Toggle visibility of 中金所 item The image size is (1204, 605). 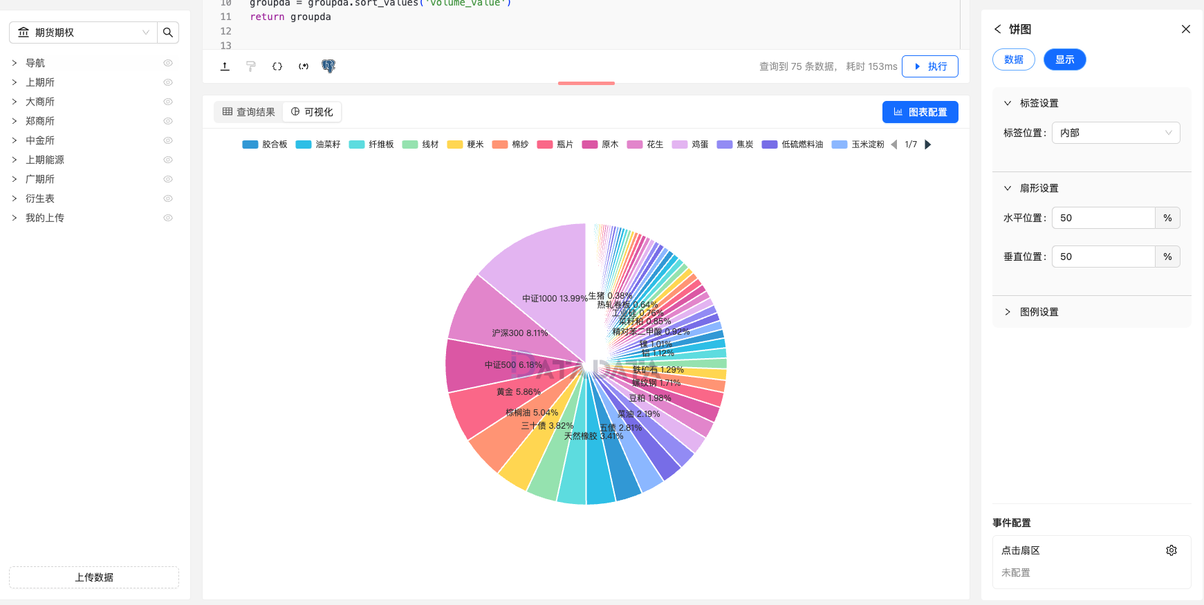pyautogui.click(x=168, y=140)
